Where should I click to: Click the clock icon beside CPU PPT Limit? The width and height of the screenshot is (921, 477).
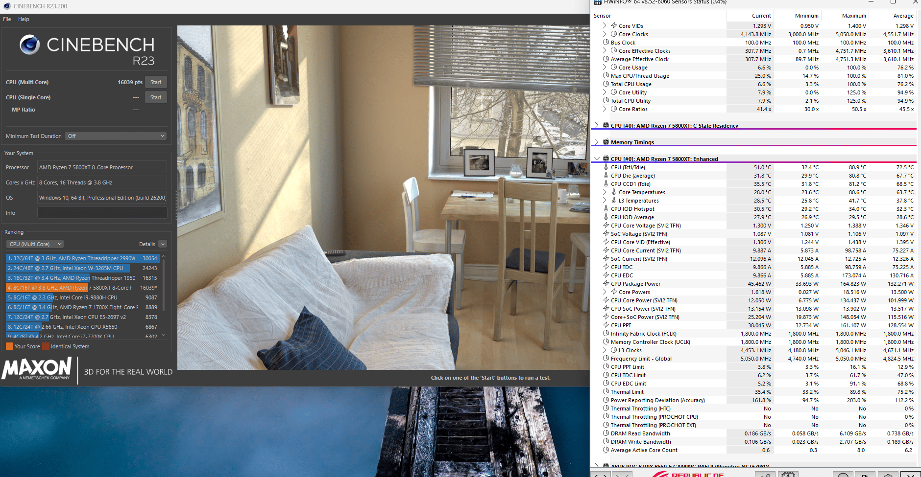(606, 367)
